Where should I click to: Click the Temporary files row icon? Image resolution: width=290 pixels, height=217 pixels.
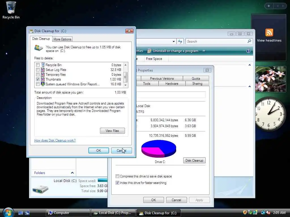(43, 74)
